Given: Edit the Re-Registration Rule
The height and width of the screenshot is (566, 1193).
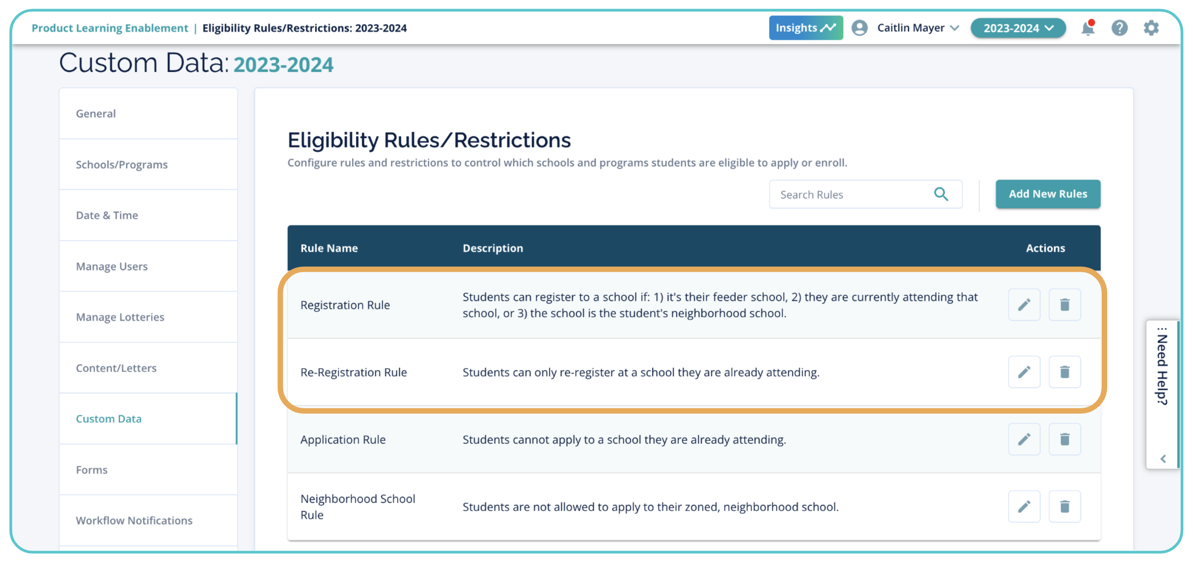Looking at the screenshot, I should pyautogui.click(x=1024, y=371).
